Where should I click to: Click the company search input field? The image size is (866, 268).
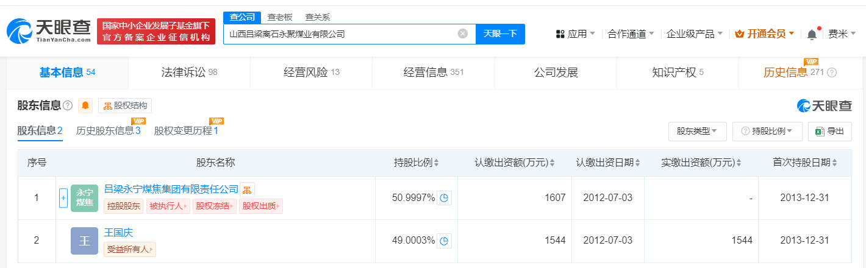point(342,34)
